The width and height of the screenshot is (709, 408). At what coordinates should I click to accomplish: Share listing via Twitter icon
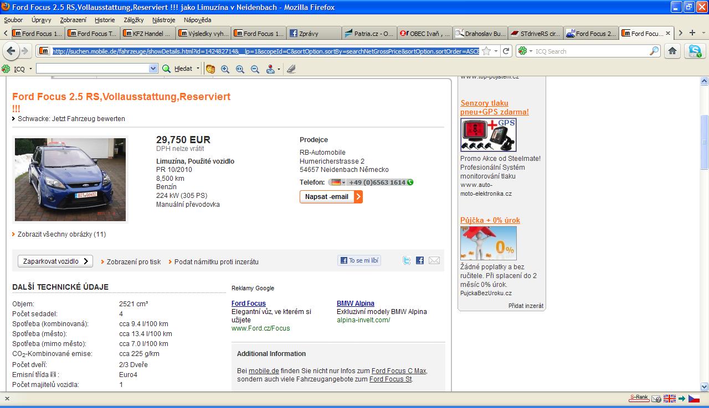(x=407, y=260)
